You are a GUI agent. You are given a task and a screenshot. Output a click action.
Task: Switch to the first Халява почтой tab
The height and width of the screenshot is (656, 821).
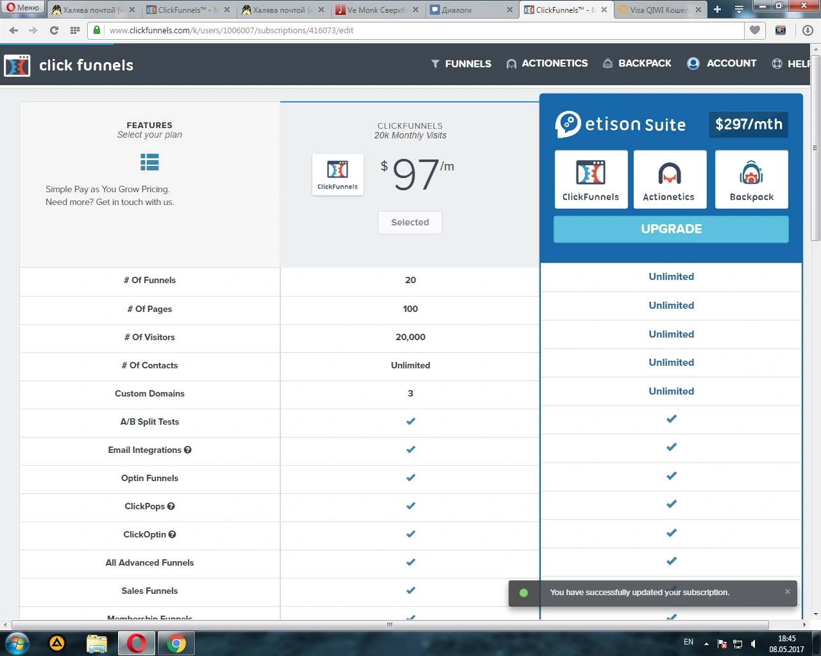tap(94, 10)
